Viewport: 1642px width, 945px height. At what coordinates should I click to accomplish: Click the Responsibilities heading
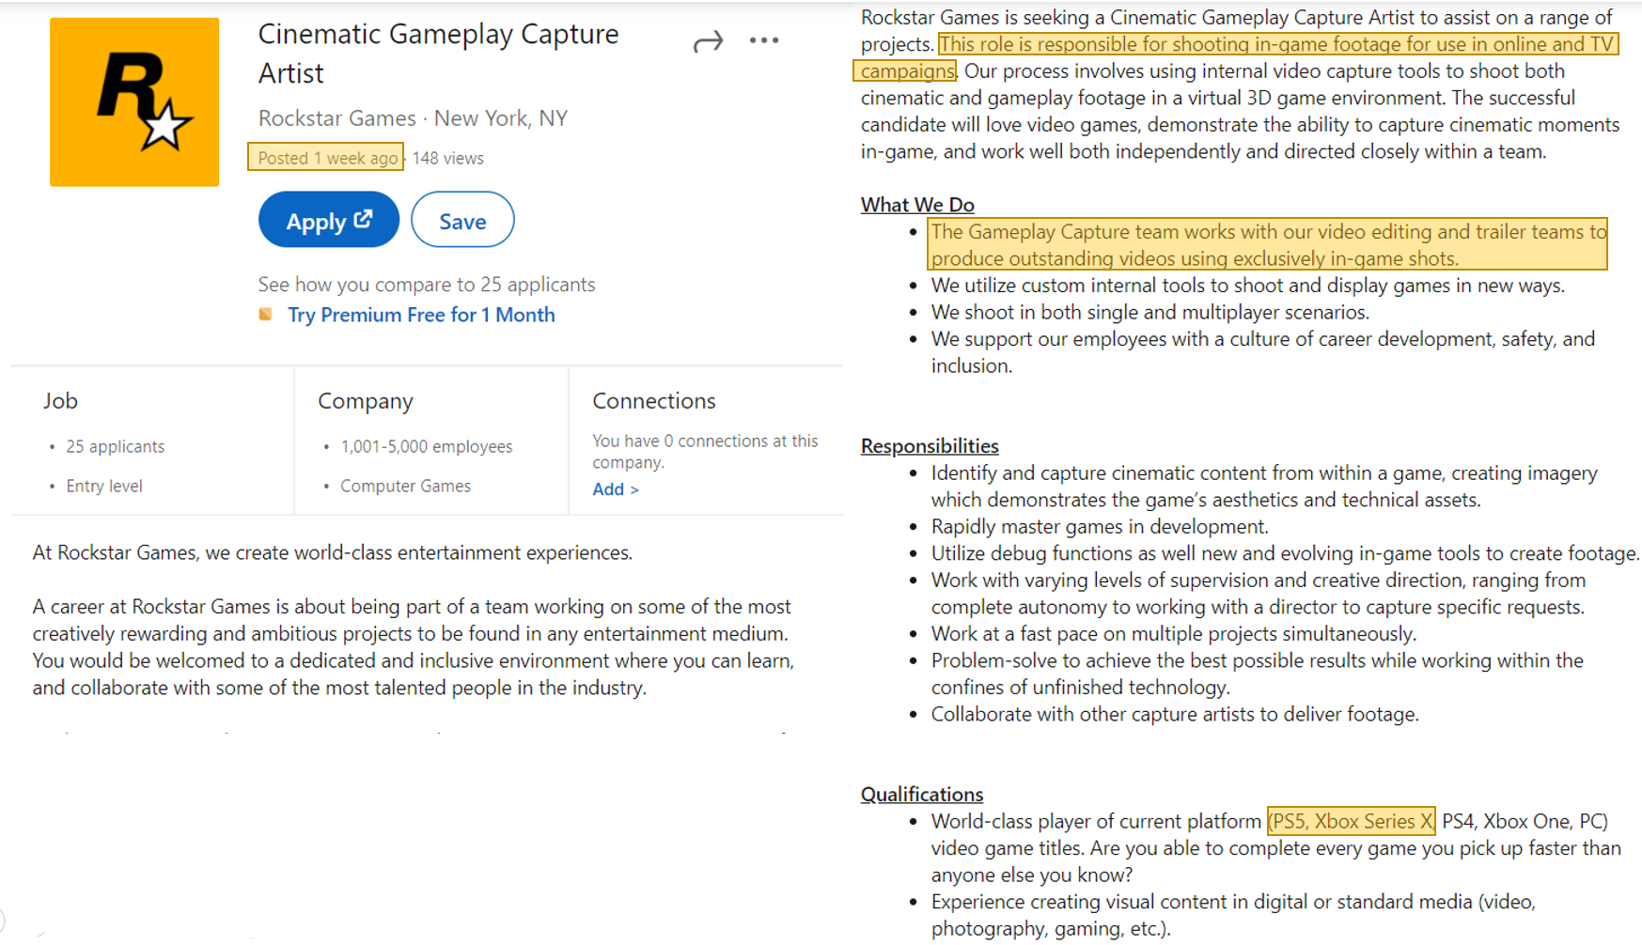coord(929,446)
